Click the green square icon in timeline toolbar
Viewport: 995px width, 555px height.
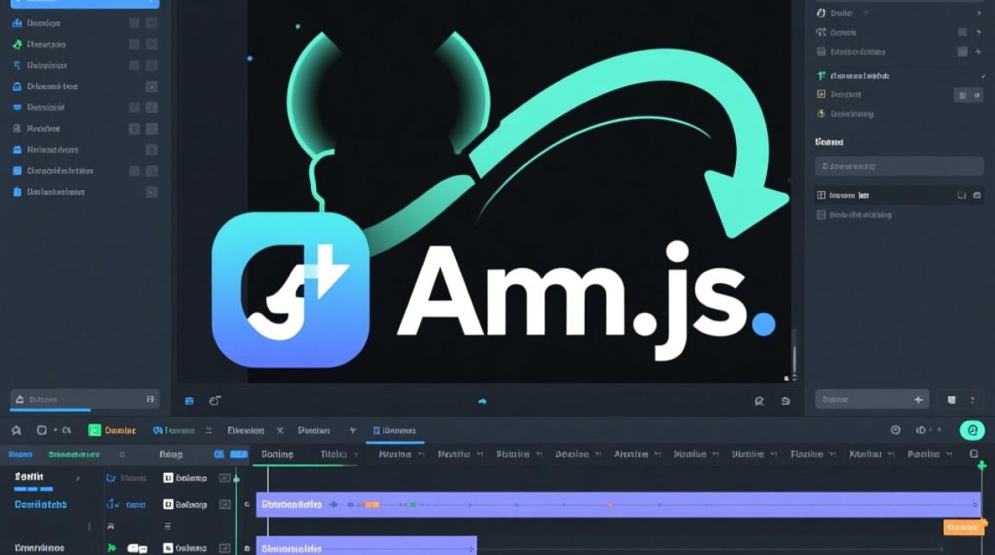(x=94, y=430)
